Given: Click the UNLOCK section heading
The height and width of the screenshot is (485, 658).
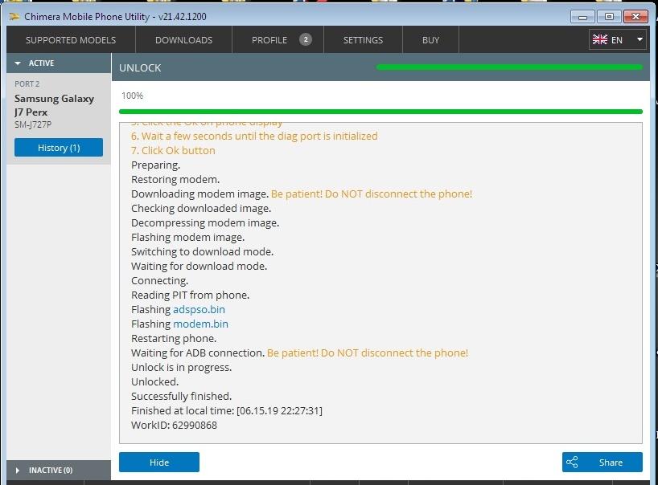Looking at the screenshot, I should 140,67.
